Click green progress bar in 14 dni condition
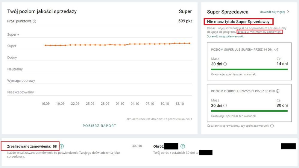 [249, 69]
